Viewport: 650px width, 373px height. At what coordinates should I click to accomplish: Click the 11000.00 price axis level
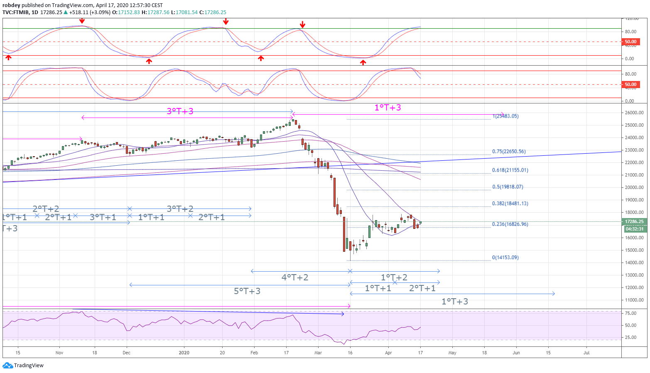[635, 300]
